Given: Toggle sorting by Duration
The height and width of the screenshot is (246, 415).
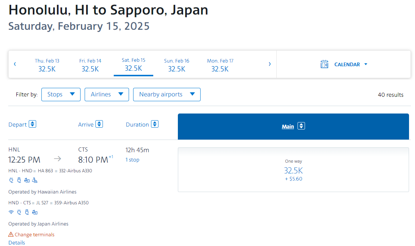Looking at the screenshot, I should pyautogui.click(x=154, y=124).
